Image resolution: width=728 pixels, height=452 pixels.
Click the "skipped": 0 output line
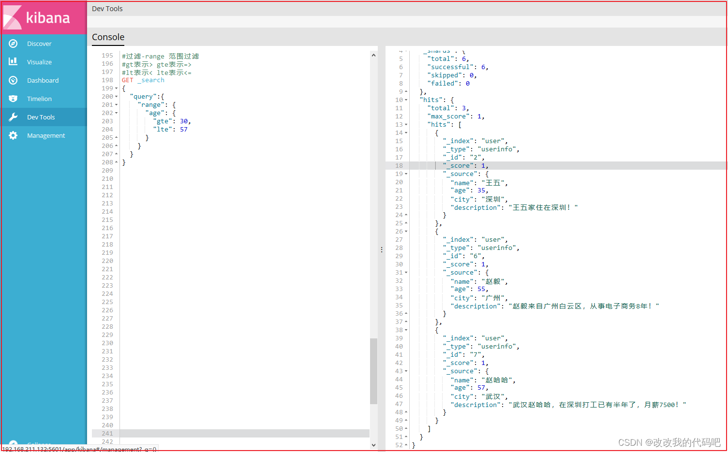[452, 75]
